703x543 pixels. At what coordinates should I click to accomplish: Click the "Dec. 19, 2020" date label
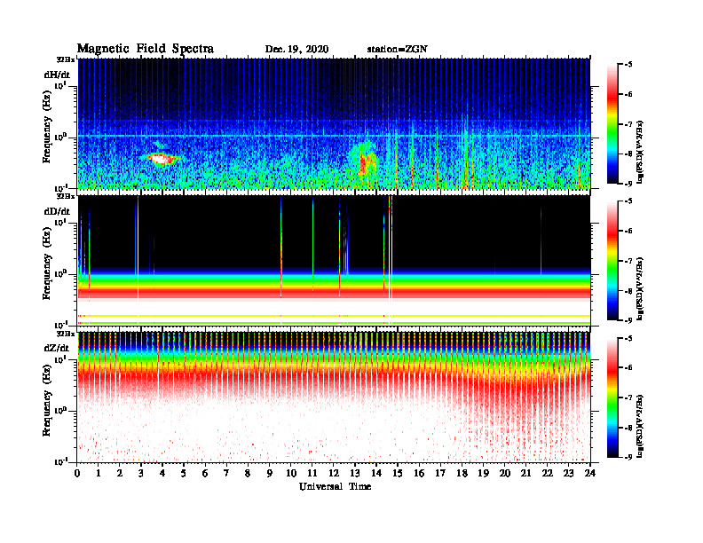tap(296, 50)
